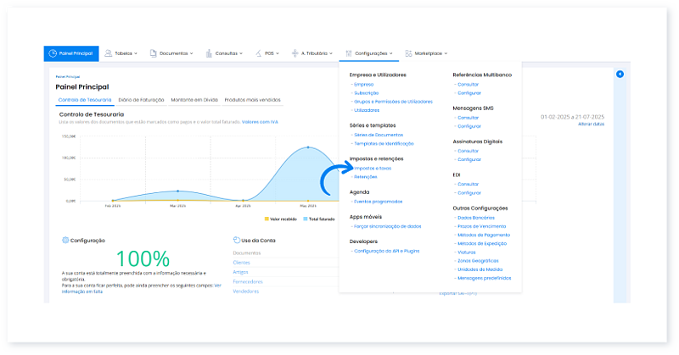679x355 pixels.
Task: Toggle the Total faturado legend series
Action: (x=321, y=218)
